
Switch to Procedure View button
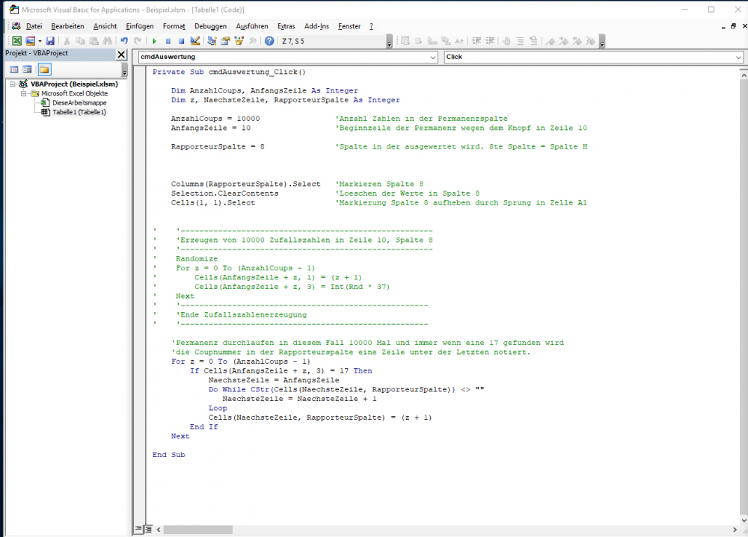138,529
